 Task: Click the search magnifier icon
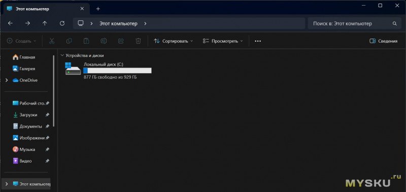pyautogui.click(x=395, y=23)
